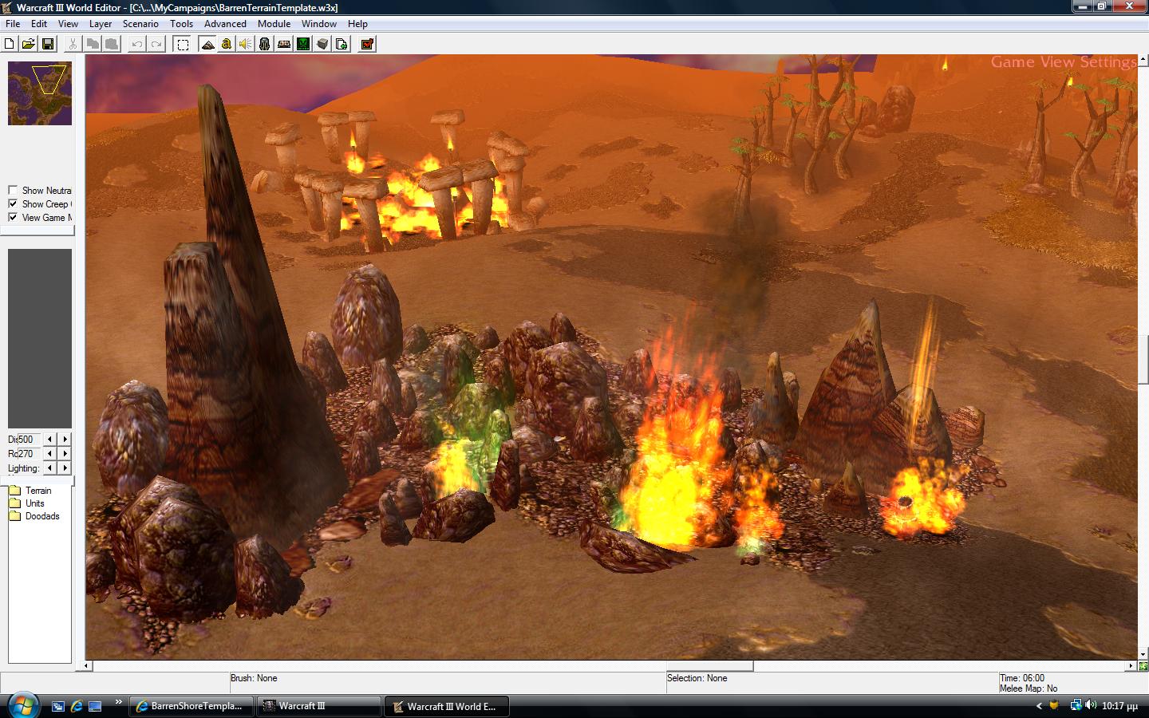Click the Windows Start orb
Image resolution: width=1149 pixels, height=718 pixels.
(22, 705)
